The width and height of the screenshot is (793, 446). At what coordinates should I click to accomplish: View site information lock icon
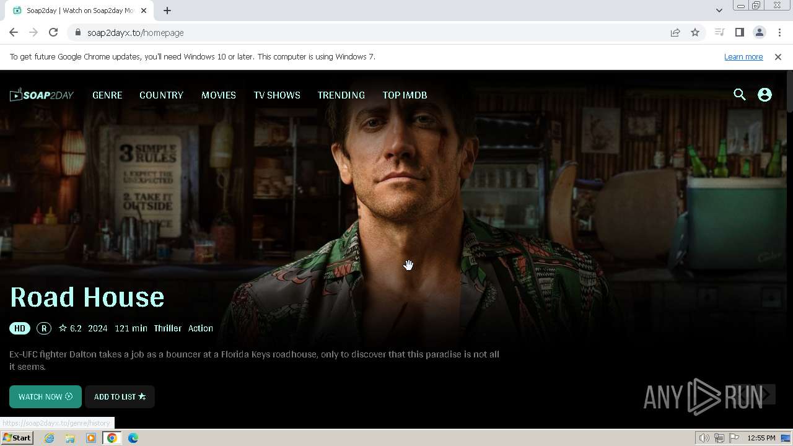77,32
